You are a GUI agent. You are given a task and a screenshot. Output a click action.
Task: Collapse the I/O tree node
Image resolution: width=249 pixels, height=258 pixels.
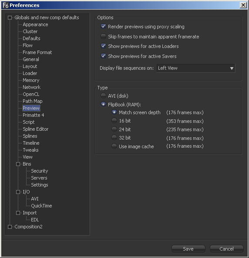pos(18,192)
